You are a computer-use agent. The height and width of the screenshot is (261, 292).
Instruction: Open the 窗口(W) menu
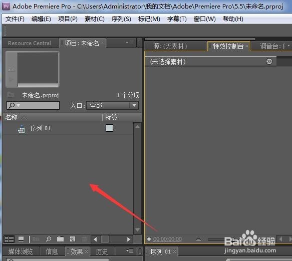tap(205, 19)
